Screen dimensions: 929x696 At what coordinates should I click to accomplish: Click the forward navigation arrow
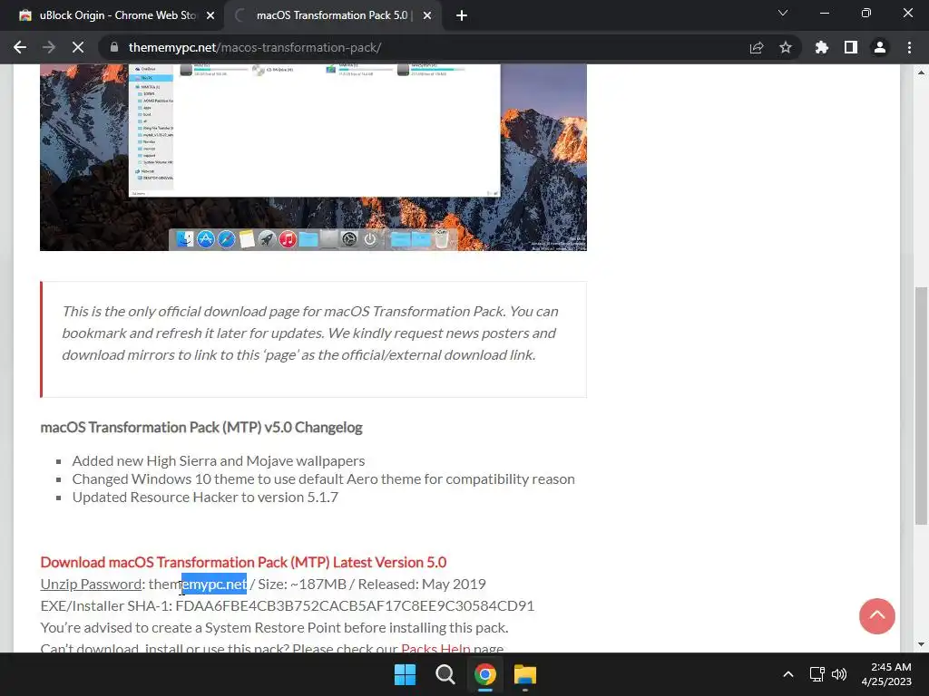49,47
